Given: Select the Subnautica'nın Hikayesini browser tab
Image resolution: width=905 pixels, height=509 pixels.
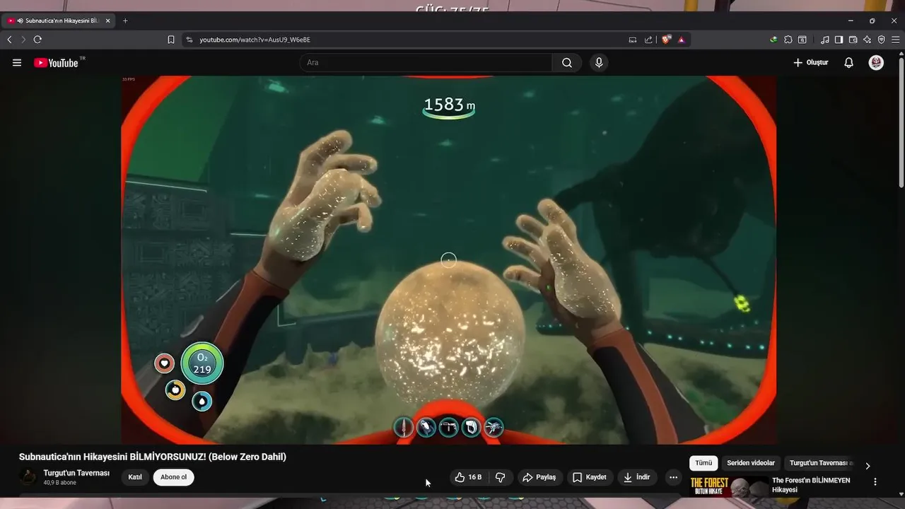Looking at the screenshot, I should pyautogui.click(x=59, y=21).
